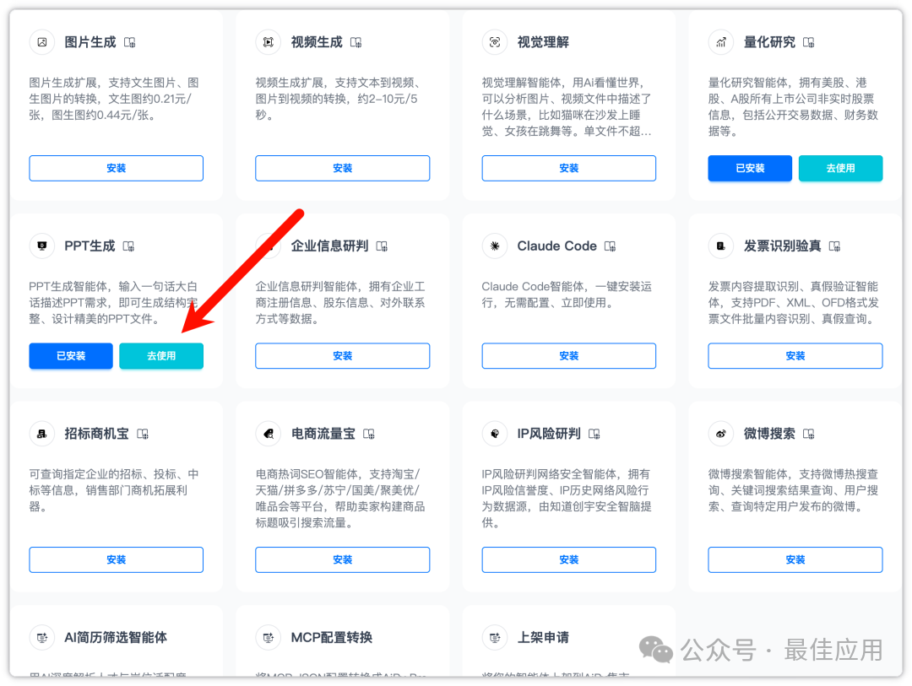Open the doc icon next to 量化研究
The height and width of the screenshot is (686, 912).
tap(808, 42)
